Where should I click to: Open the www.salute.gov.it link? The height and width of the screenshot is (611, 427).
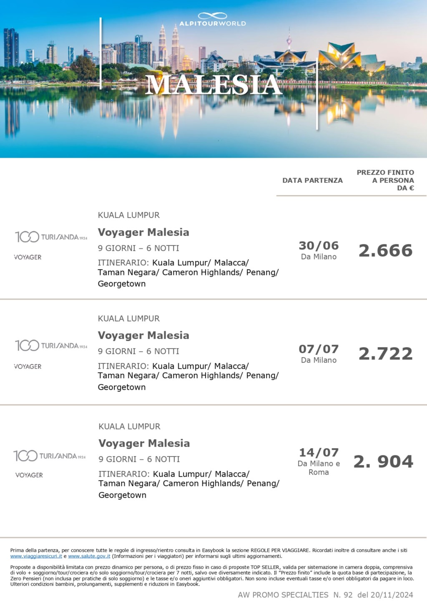89,556
